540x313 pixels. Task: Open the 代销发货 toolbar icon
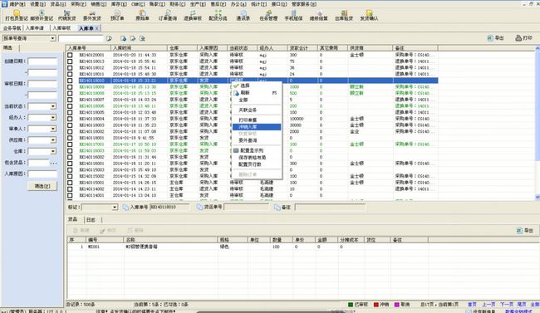[66, 16]
